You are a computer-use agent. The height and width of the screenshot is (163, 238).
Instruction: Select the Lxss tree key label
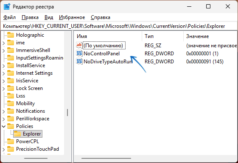coord(21,96)
